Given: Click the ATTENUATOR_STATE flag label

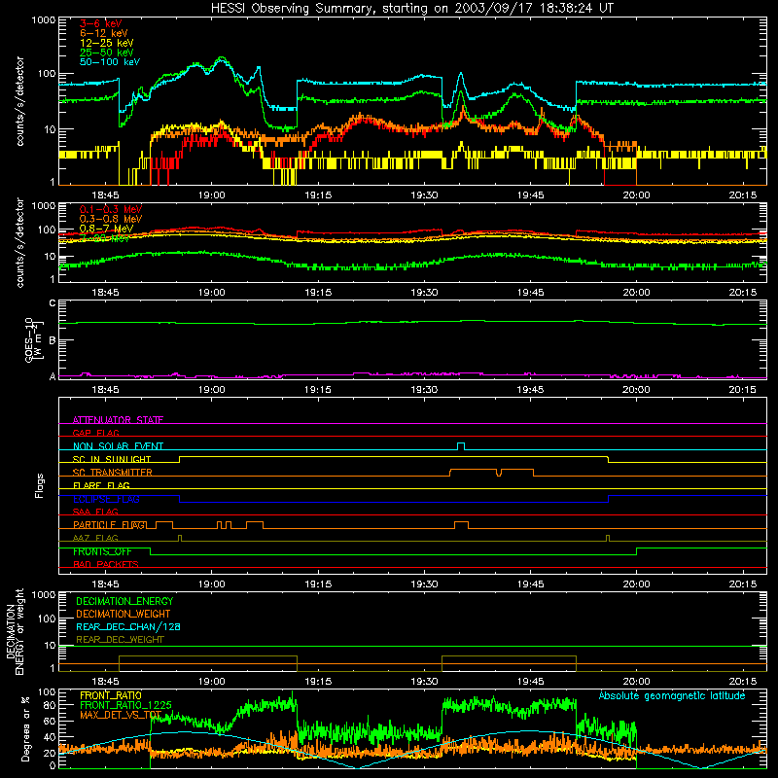Looking at the screenshot, I should tap(118, 420).
